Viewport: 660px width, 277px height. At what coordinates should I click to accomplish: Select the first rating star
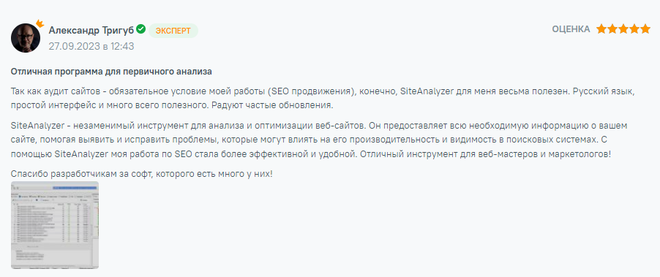tap(601, 29)
